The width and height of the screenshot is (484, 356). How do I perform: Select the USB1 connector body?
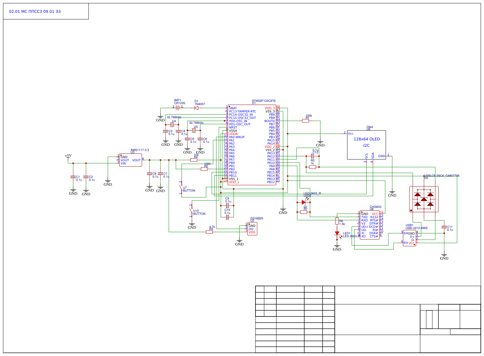click(410, 238)
